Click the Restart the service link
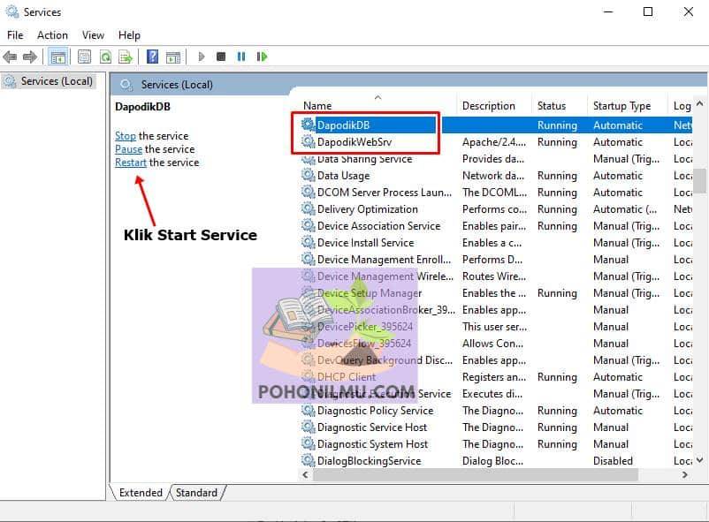Screen dimensions: 709x522 (131, 163)
